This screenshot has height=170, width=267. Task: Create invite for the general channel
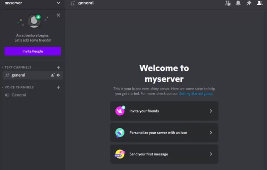point(52,75)
